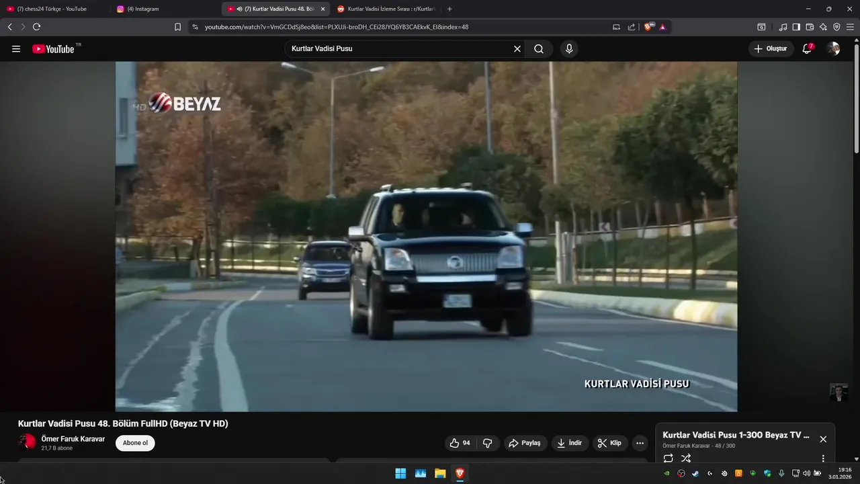
Task: Subscribe with the Abone ol button
Action: [135, 443]
